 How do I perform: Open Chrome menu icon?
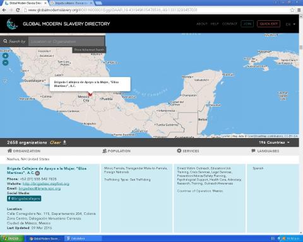(299, 10)
